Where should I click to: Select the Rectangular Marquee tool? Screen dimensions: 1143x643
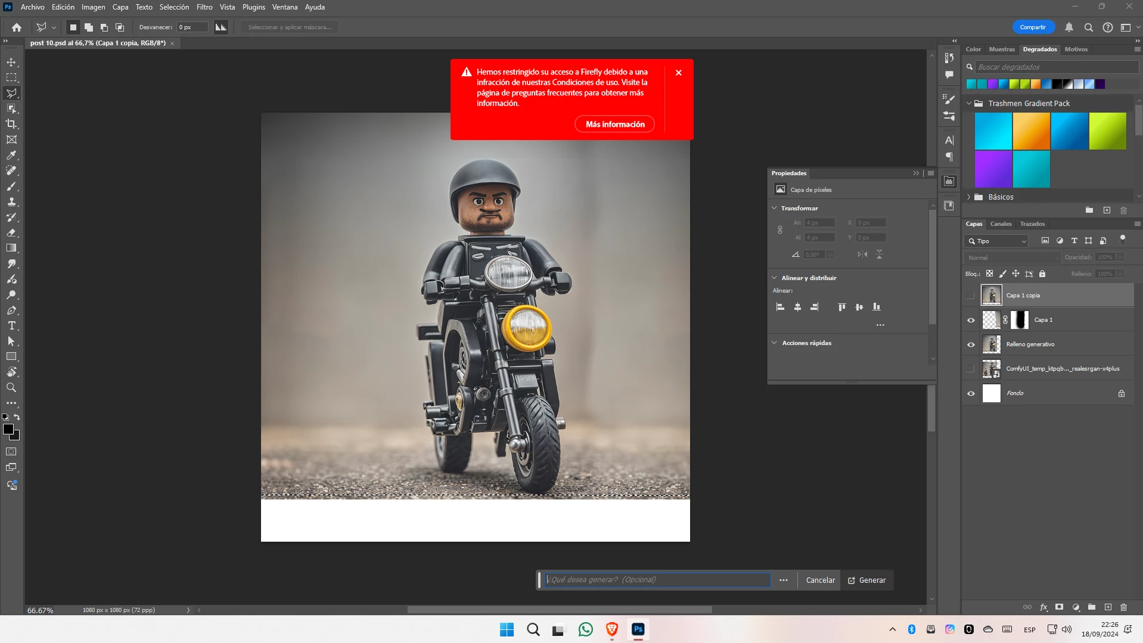[11, 77]
